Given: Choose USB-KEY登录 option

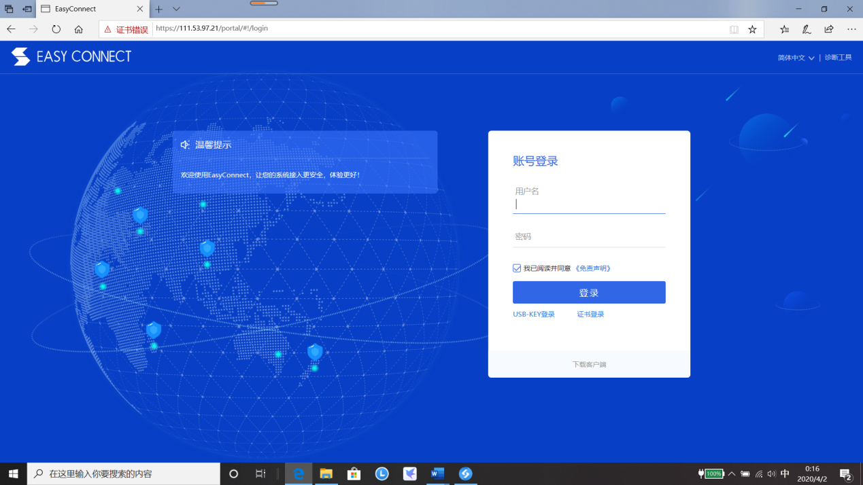Looking at the screenshot, I should pyautogui.click(x=534, y=315).
